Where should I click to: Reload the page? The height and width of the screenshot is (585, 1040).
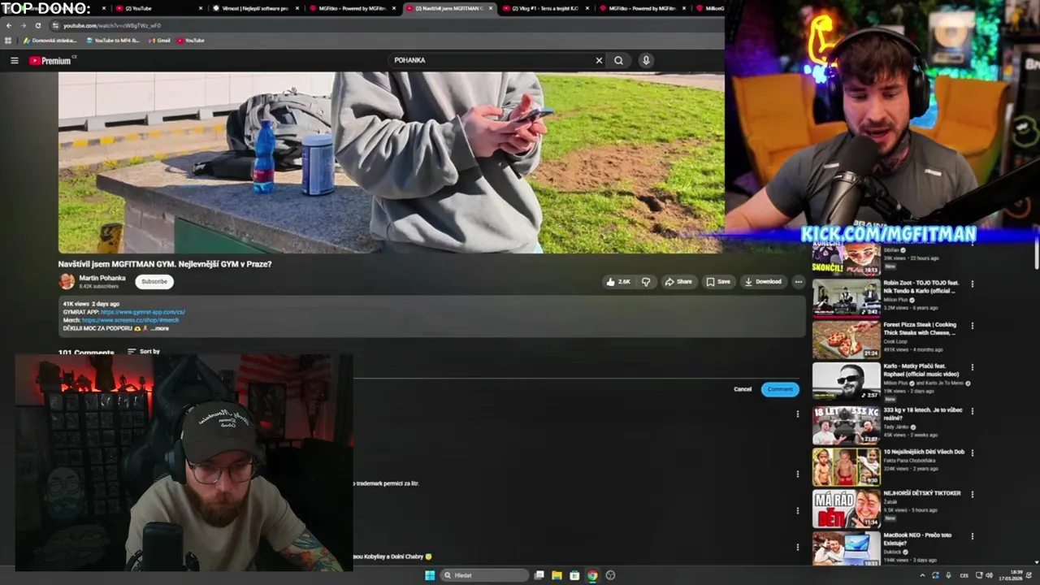point(37,25)
